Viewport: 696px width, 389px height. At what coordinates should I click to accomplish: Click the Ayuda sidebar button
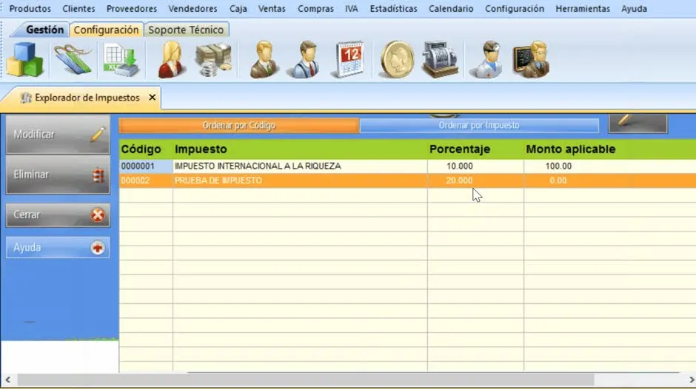click(x=58, y=248)
